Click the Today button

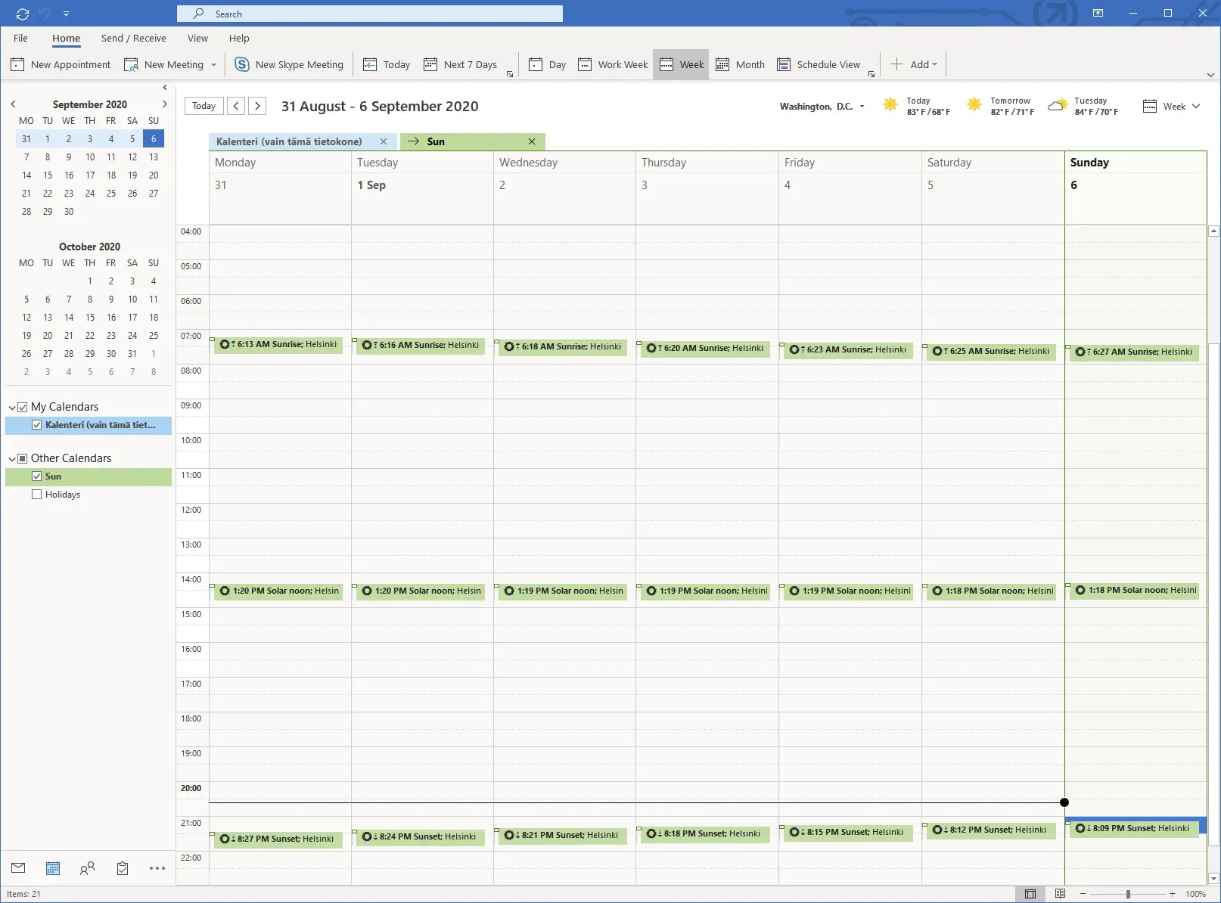[203, 106]
